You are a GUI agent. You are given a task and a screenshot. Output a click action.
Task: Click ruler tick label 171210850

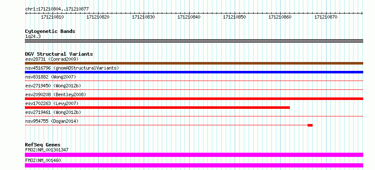pos(234,17)
